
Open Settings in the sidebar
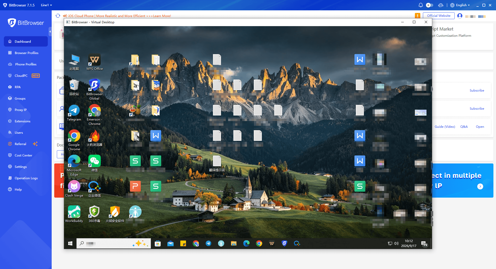[x=26, y=167]
